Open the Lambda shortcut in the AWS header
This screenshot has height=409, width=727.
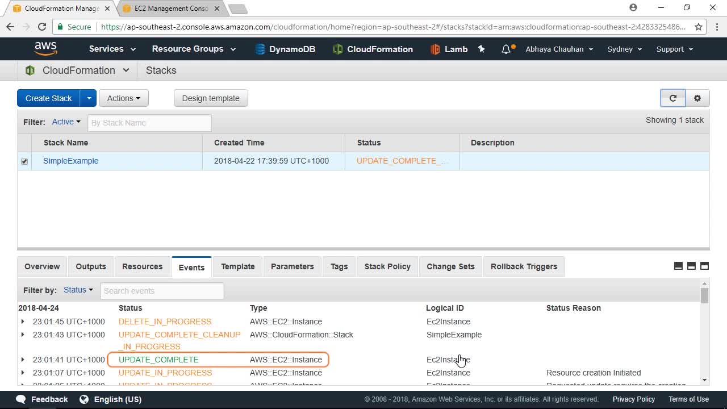(449, 49)
